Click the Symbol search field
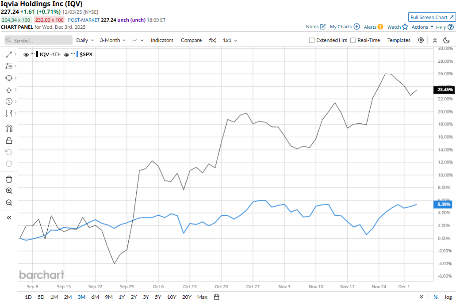This screenshot has width=456, height=301. (x=38, y=40)
